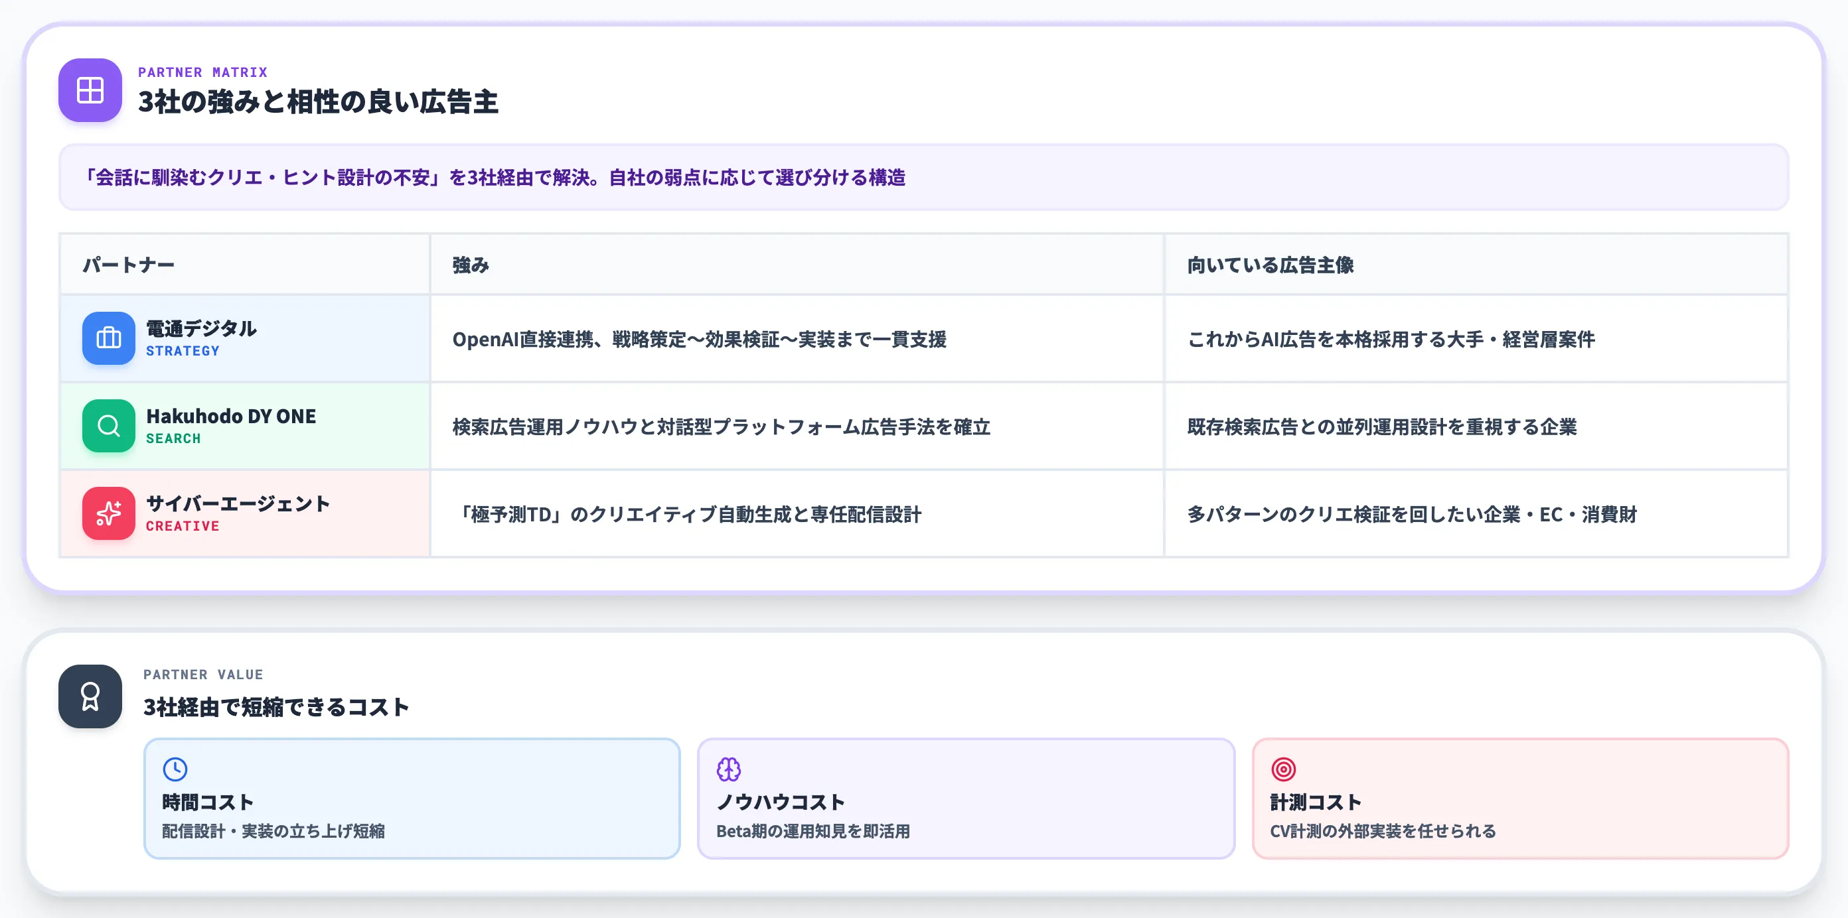Screen dimensions: 1848x918
Task: Click the SEARCH tag under Hakuhodo DY ONE
Action: pyautogui.click(x=174, y=438)
